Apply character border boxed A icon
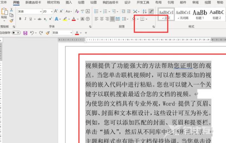The height and width of the screenshot is (143, 226). click(x=88, y=11)
